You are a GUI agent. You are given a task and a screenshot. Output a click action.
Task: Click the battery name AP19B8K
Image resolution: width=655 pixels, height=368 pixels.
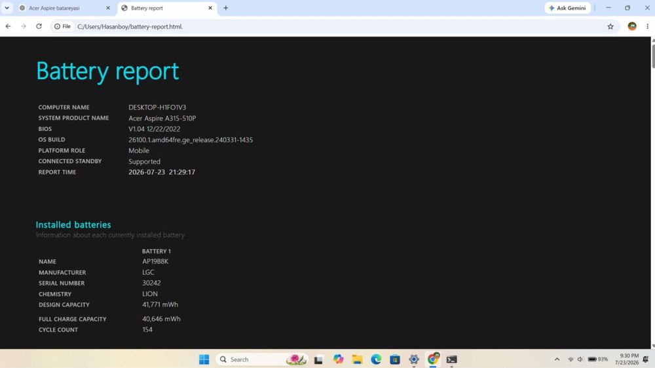pyautogui.click(x=155, y=261)
